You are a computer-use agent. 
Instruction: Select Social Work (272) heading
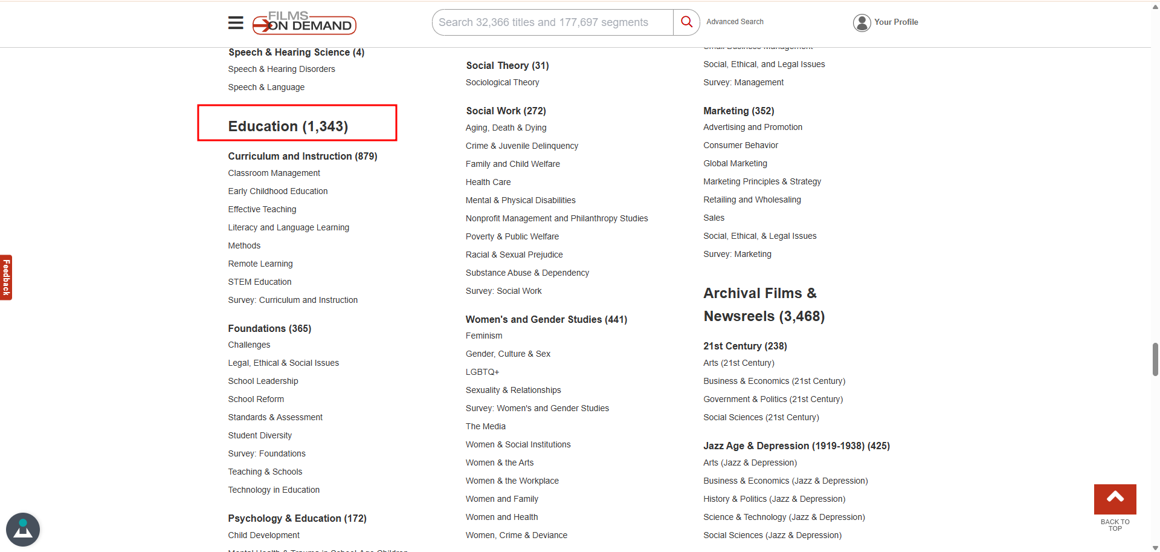(x=506, y=111)
